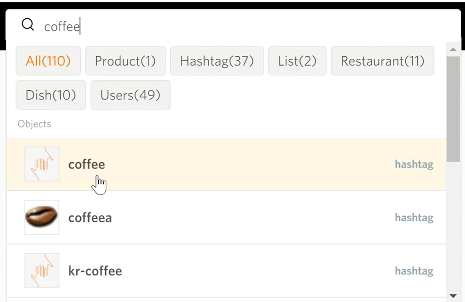Open the coffeea hashtag result
The width and height of the screenshot is (465, 302).
[x=90, y=218]
